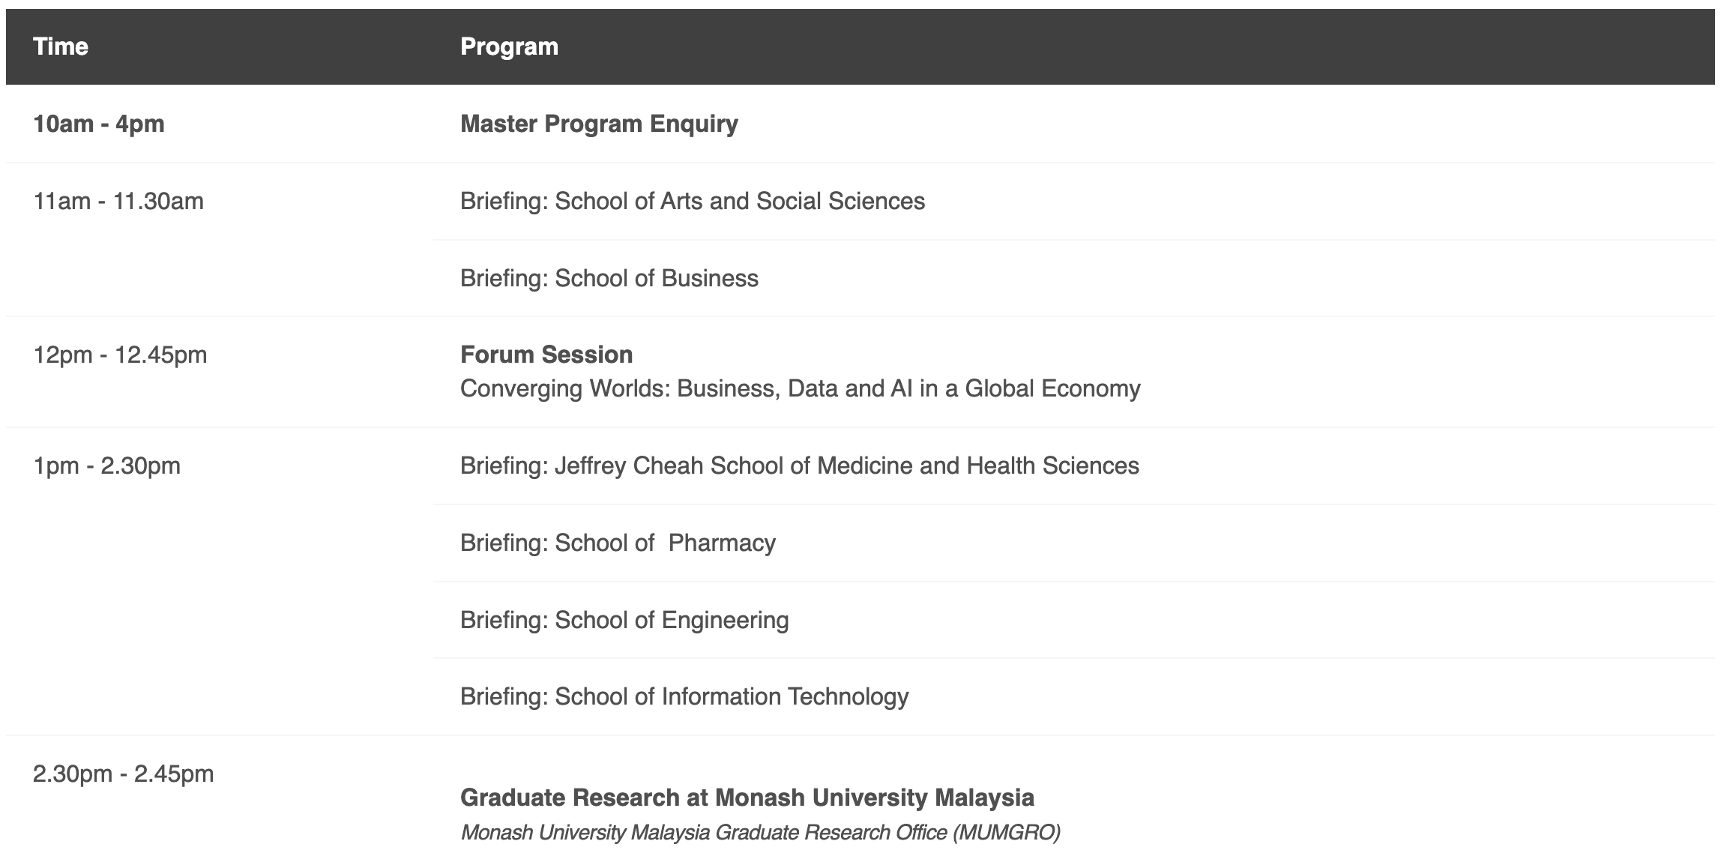1724x868 pixels.
Task: Select the 11am - 11.30am time slot
Action: pyautogui.click(x=118, y=201)
